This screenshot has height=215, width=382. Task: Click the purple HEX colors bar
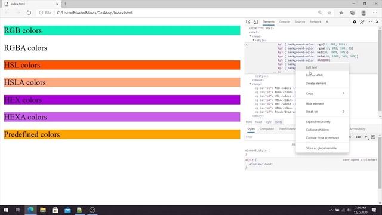click(x=122, y=100)
